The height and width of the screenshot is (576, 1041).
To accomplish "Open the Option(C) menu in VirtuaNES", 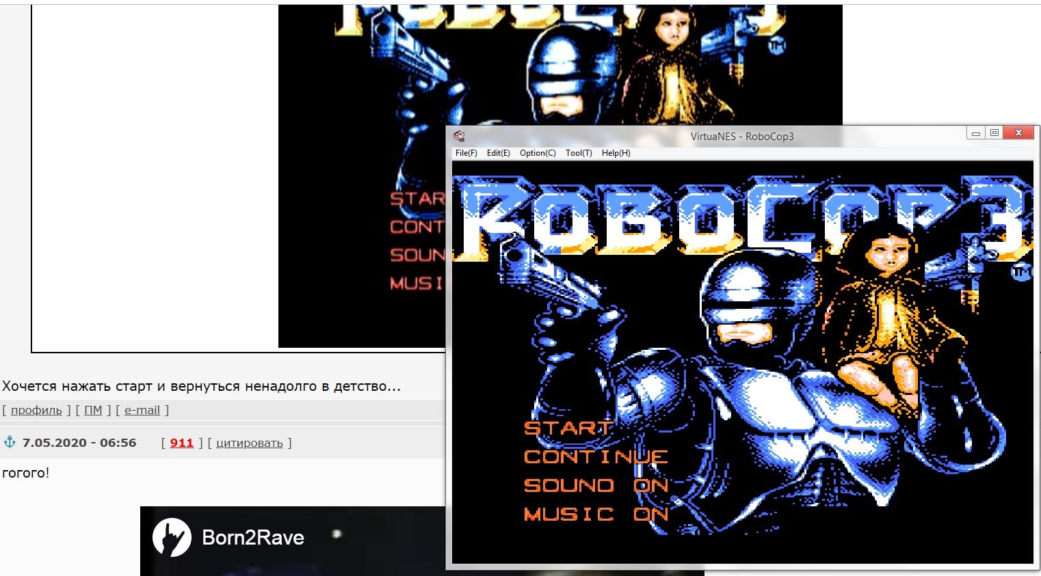I will tap(538, 153).
